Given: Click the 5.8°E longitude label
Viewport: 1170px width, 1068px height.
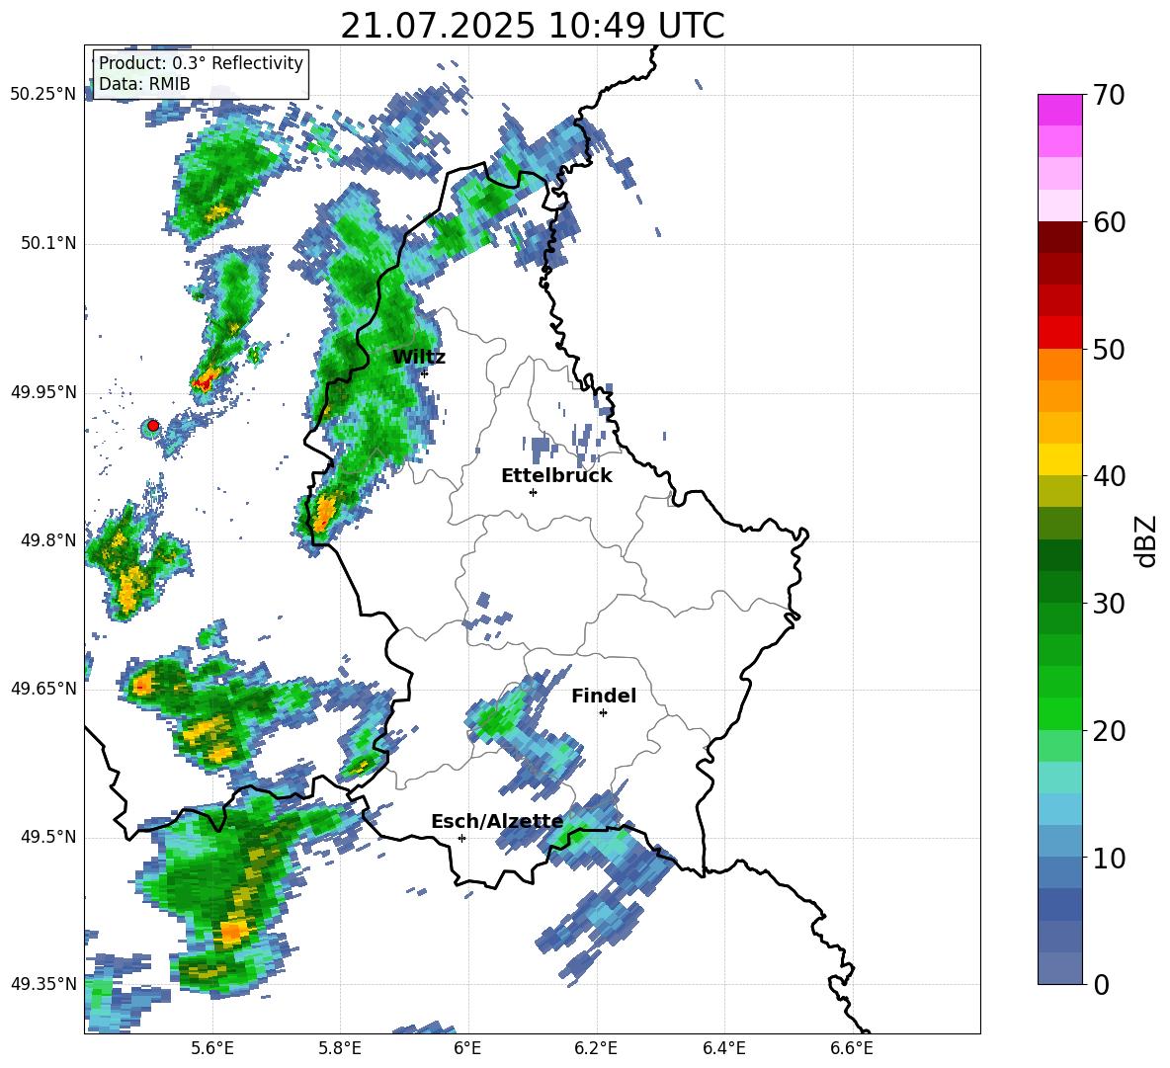Looking at the screenshot, I should tap(340, 1048).
